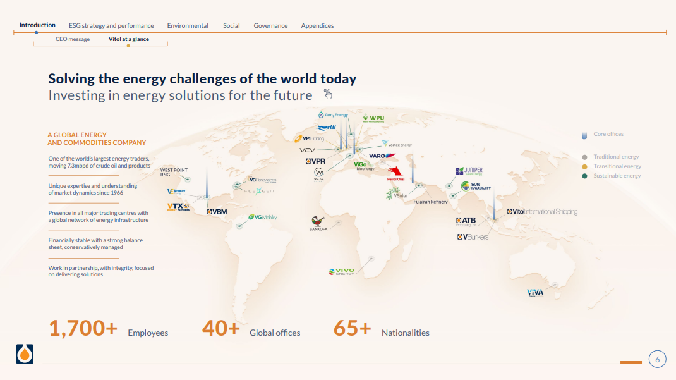Click the Transitional energy legend dot
This screenshot has width=676, height=380.
point(584,166)
